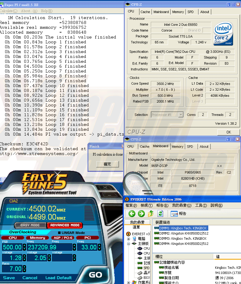Open the 說明(H) menu in EVEREST

[216, 205]
